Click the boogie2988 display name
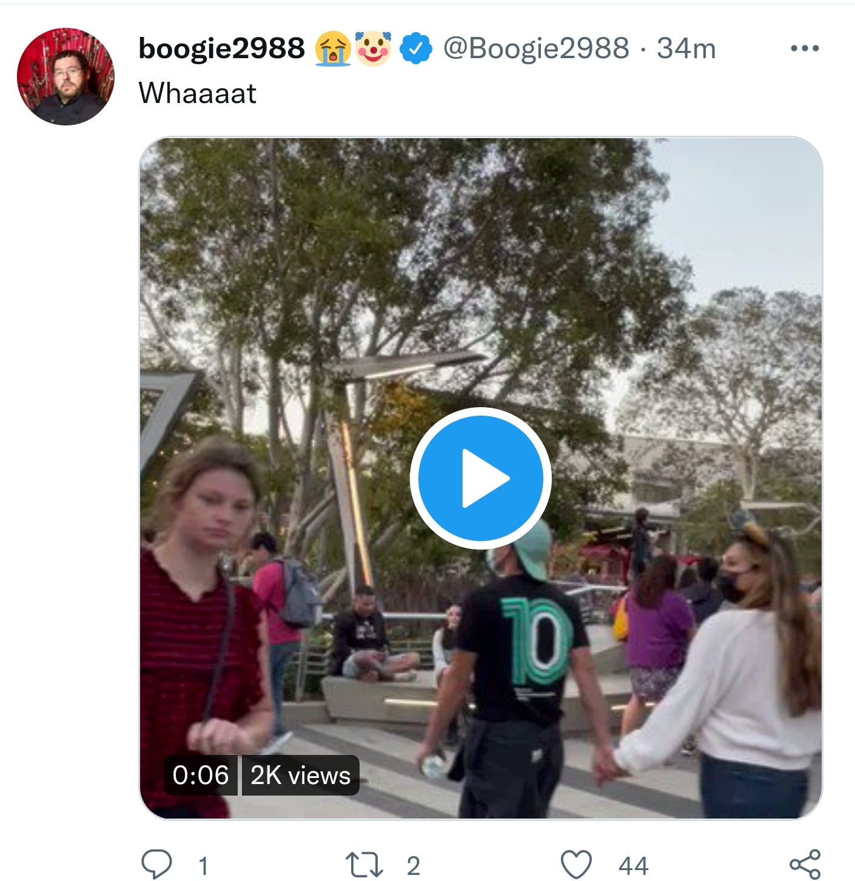855x881 pixels. [x=221, y=48]
